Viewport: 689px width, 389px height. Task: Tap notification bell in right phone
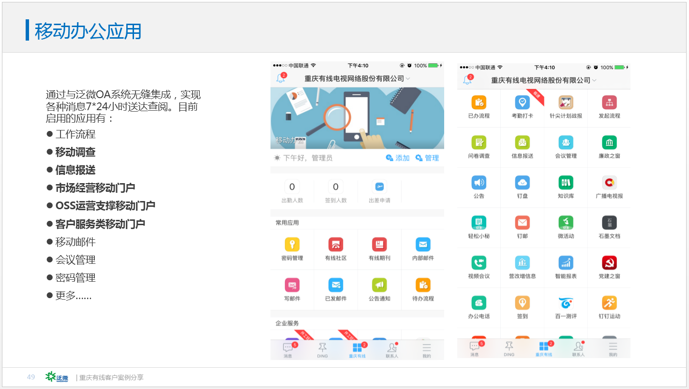pos(467,80)
